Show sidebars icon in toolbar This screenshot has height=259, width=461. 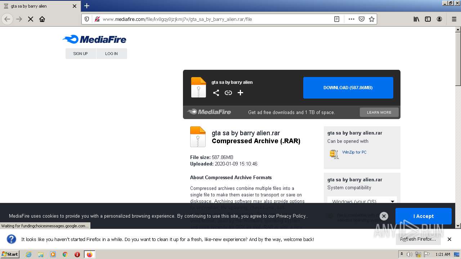428,19
